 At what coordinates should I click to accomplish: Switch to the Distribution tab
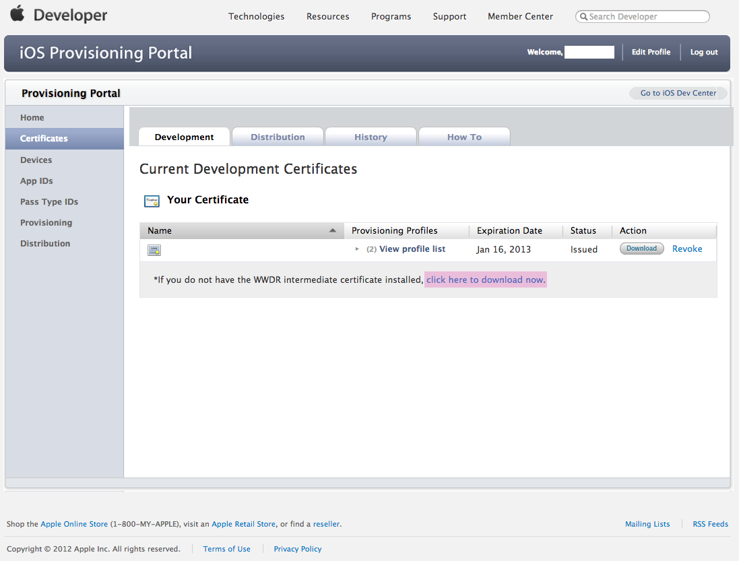pos(278,137)
